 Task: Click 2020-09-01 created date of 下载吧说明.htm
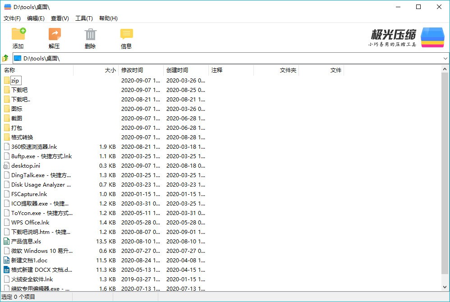tap(186, 232)
